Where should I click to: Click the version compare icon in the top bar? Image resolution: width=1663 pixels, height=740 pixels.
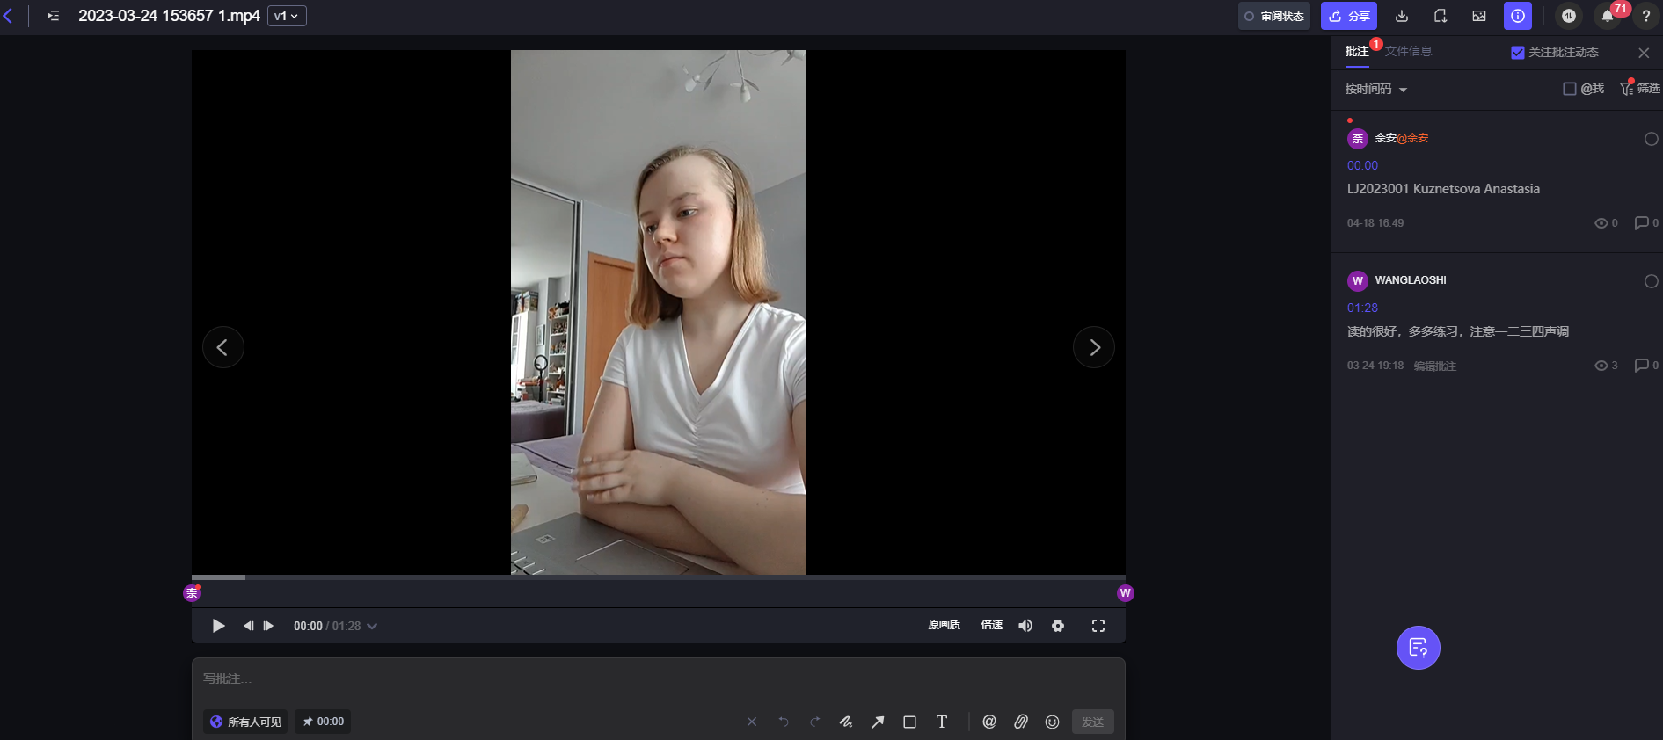click(x=1441, y=16)
